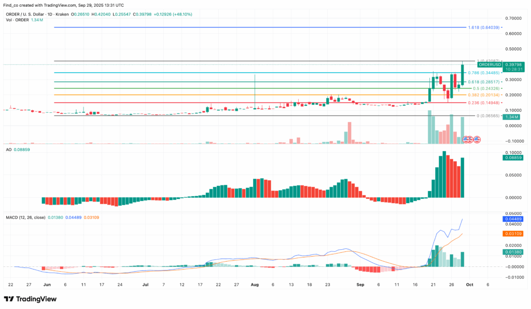This screenshot has height=309, width=531.
Task: Click the rightmost US flag event marker
Action: coord(477,139)
